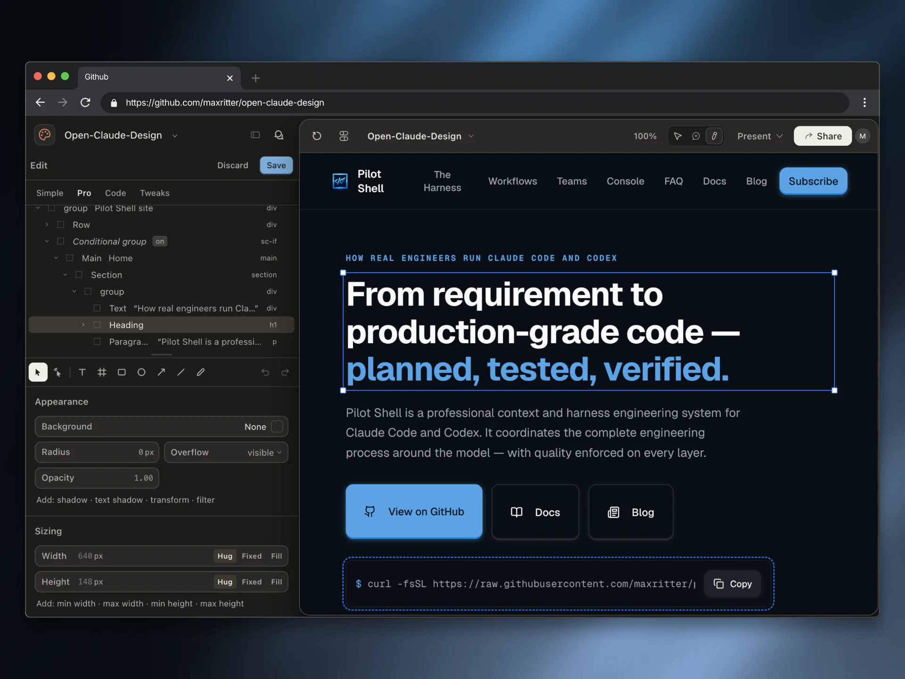Choose the pen edit mode in canvas toolbar
Viewport: 905px width, 679px height.
[x=714, y=136]
